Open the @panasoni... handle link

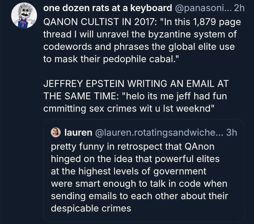[202, 9]
